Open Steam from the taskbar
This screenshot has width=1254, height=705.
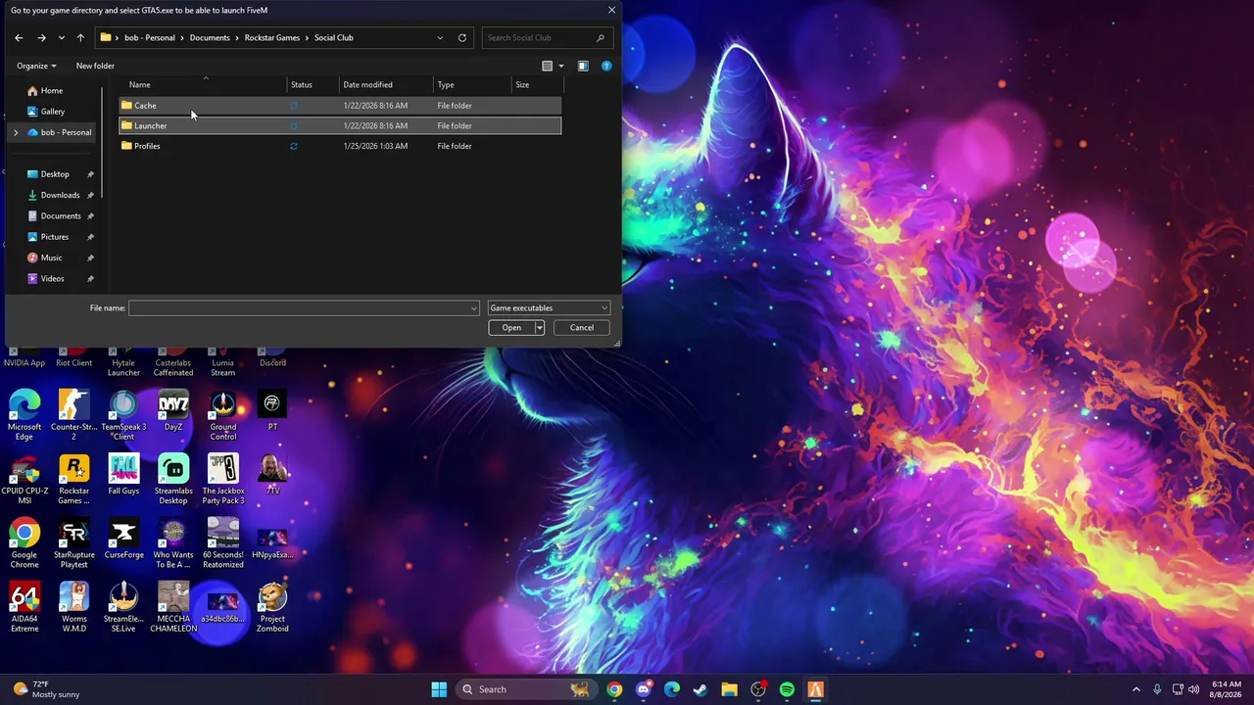coord(700,689)
